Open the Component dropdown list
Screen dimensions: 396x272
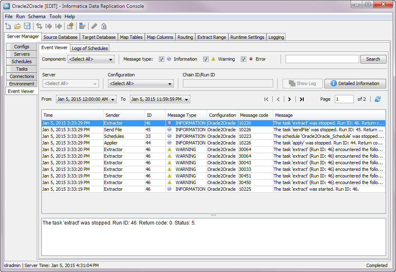coord(91,59)
